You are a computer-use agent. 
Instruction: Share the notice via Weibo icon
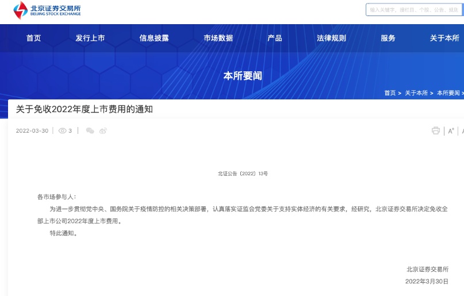click(x=103, y=130)
